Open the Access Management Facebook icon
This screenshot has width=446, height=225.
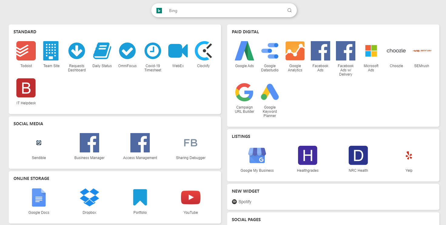pos(140,143)
